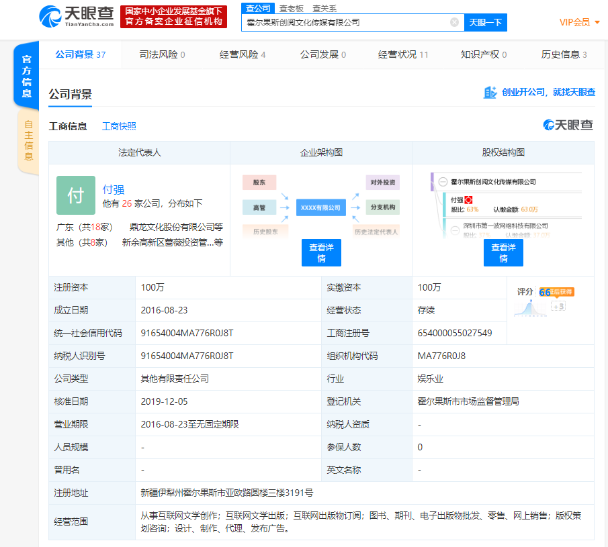Click 营业期限 value 2016-08-23至无固定期限
Screen dimensions: 608x547
(x=189, y=425)
